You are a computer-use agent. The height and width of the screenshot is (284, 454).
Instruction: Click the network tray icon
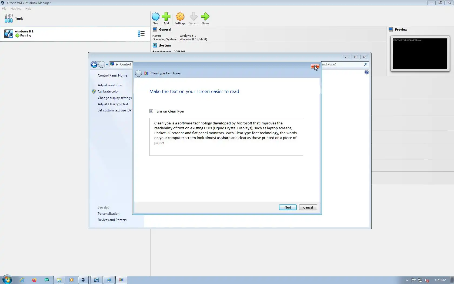click(420, 280)
